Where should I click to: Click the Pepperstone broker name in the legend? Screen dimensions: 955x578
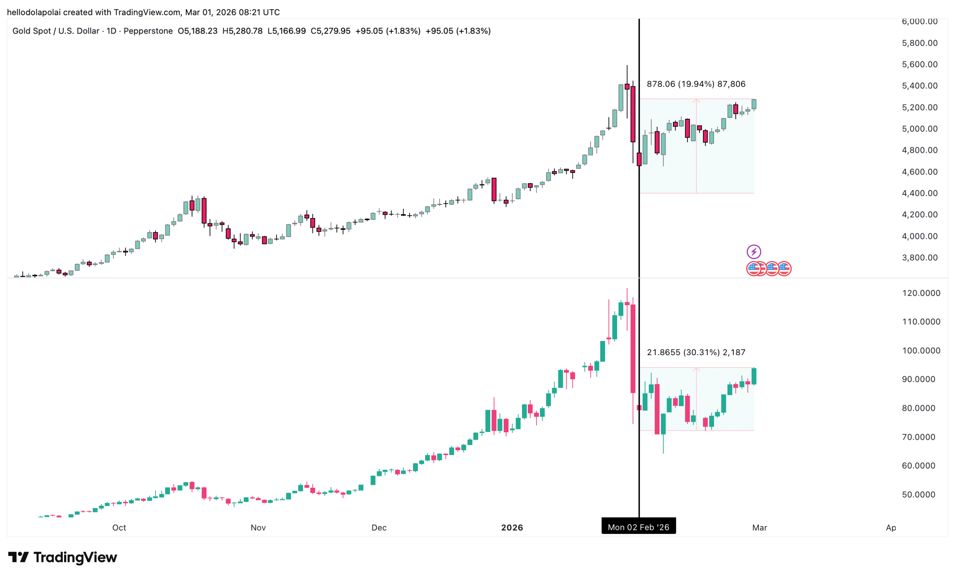148,31
